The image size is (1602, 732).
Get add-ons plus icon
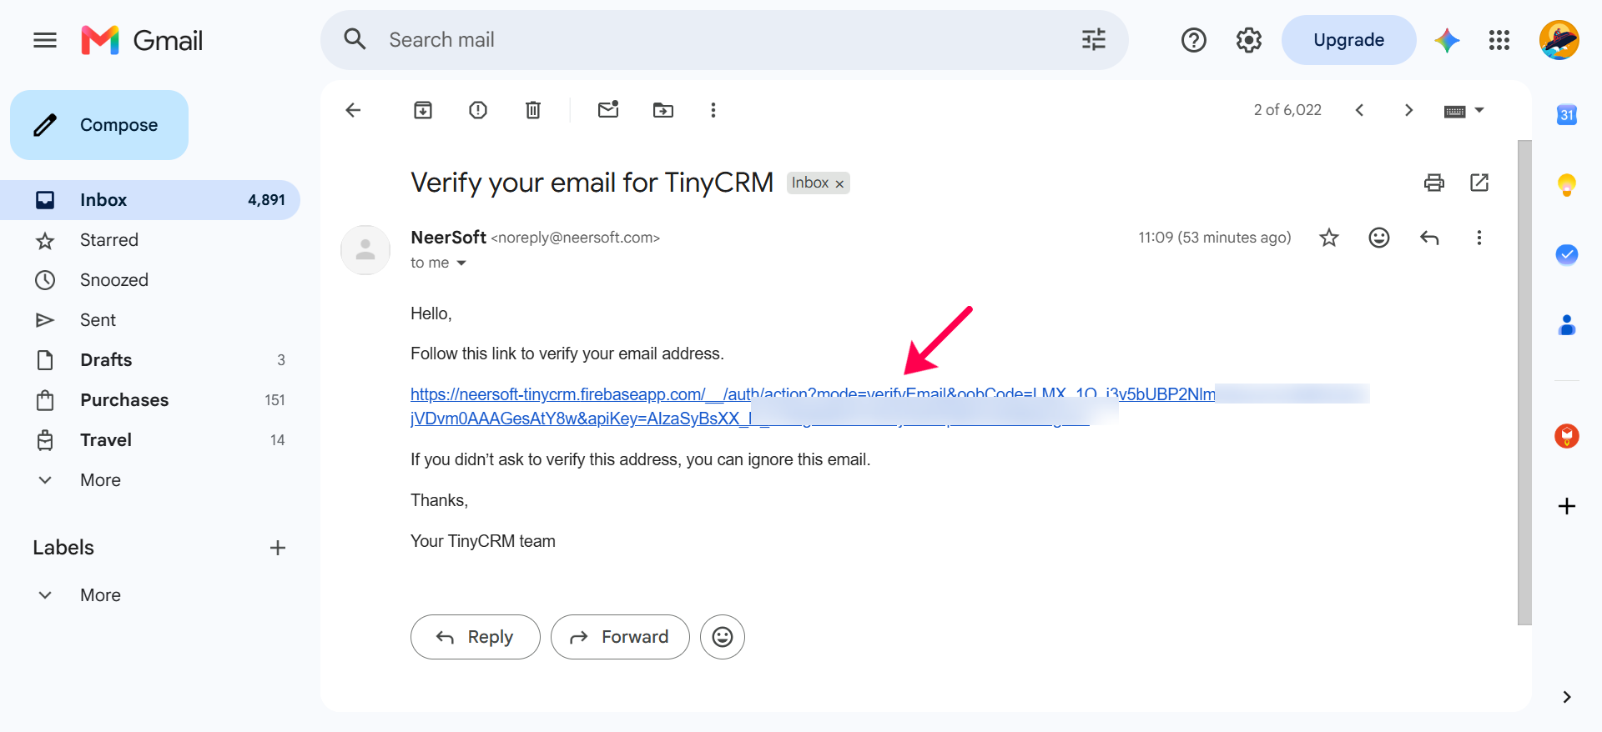pyautogui.click(x=1567, y=506)
